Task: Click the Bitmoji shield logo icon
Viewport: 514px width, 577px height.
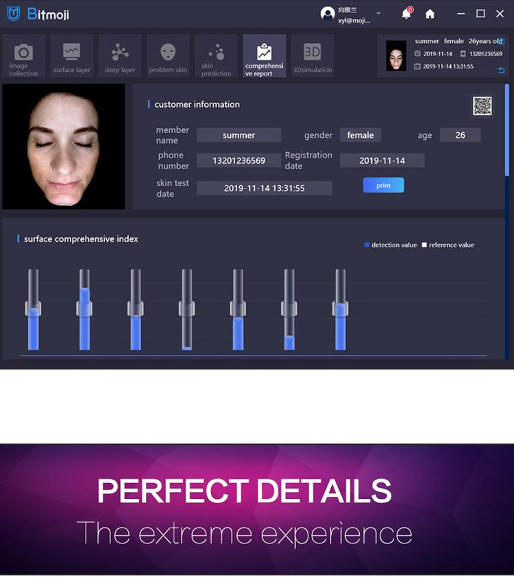Action: pos(14,14)
